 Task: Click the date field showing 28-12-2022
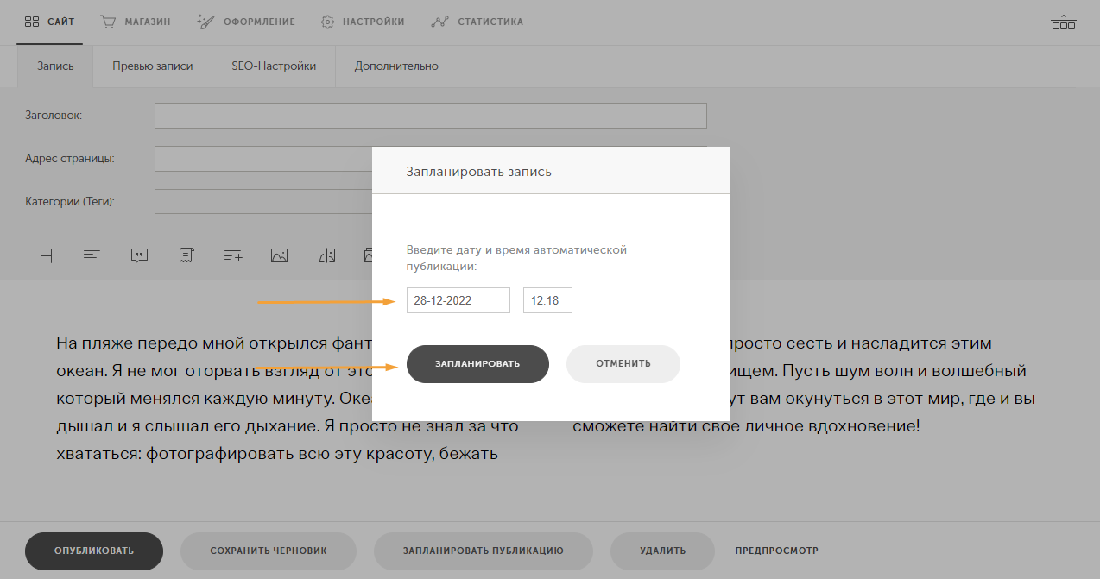coord(458,300)
